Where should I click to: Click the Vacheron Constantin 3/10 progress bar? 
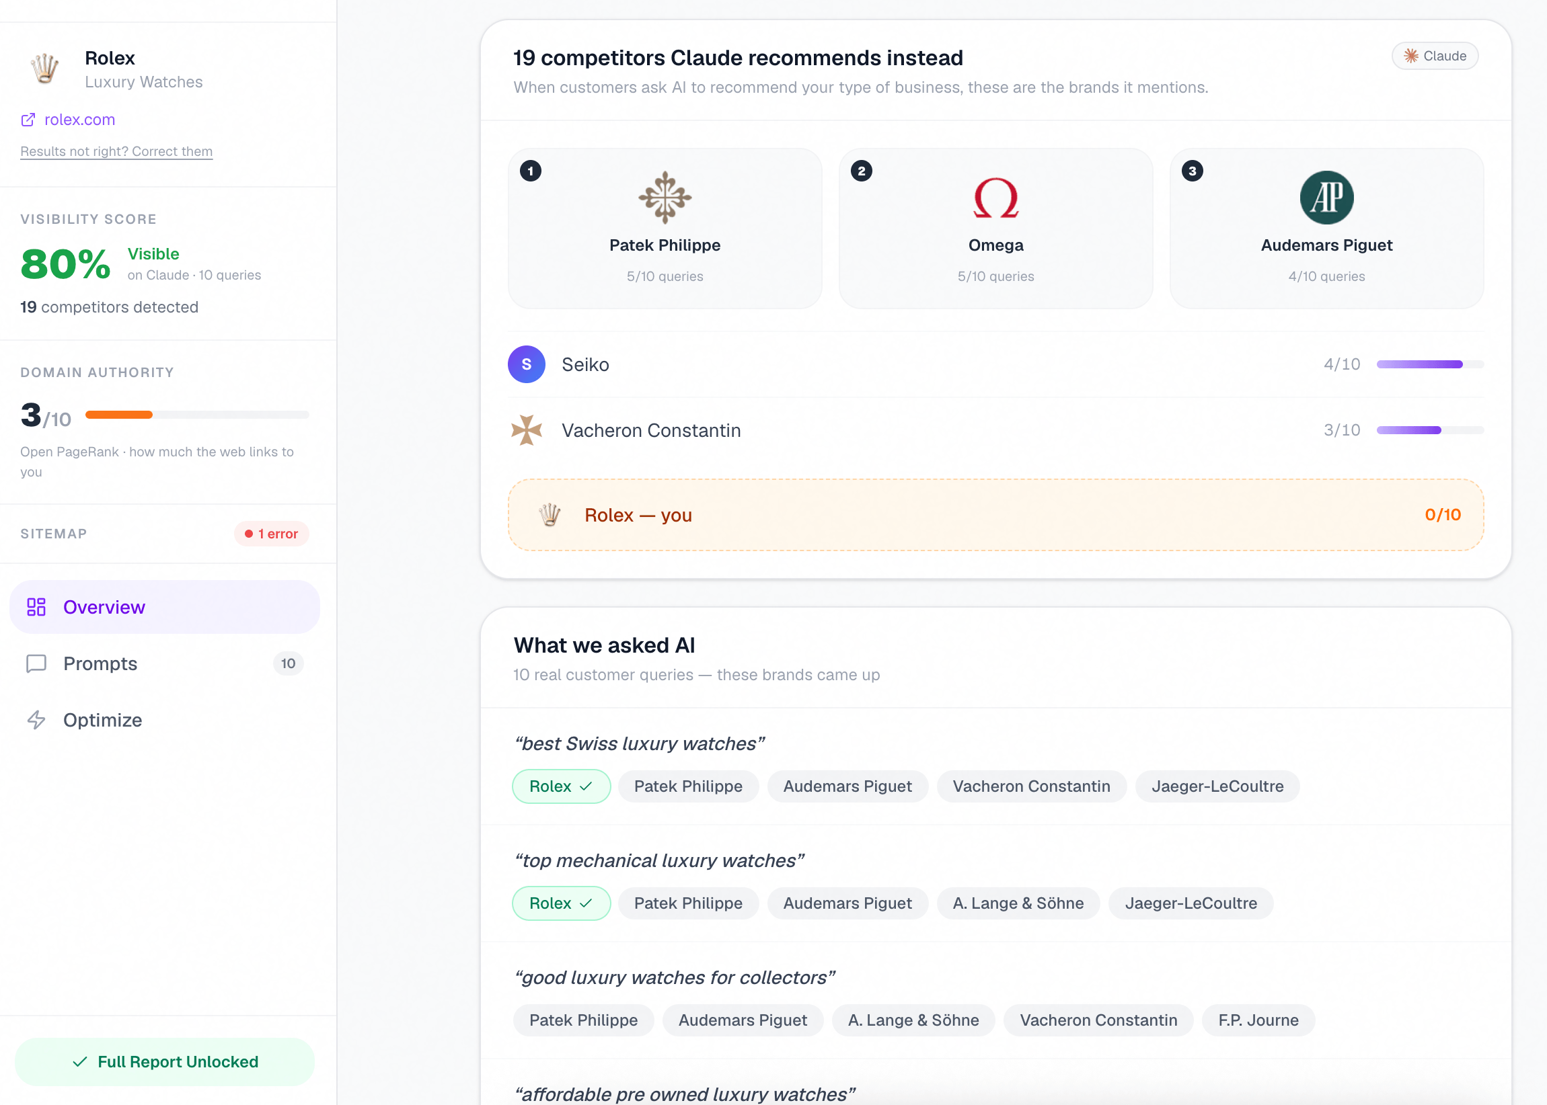tap(1430, 430)
